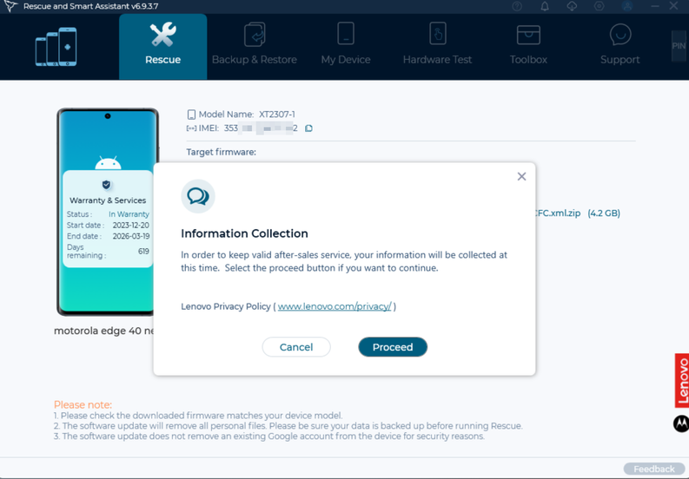Viewport: 689px width, 479px height.
Task: Copy the IMEI number with copy icon
Action: pyautogui.click(x=308, y=128)
